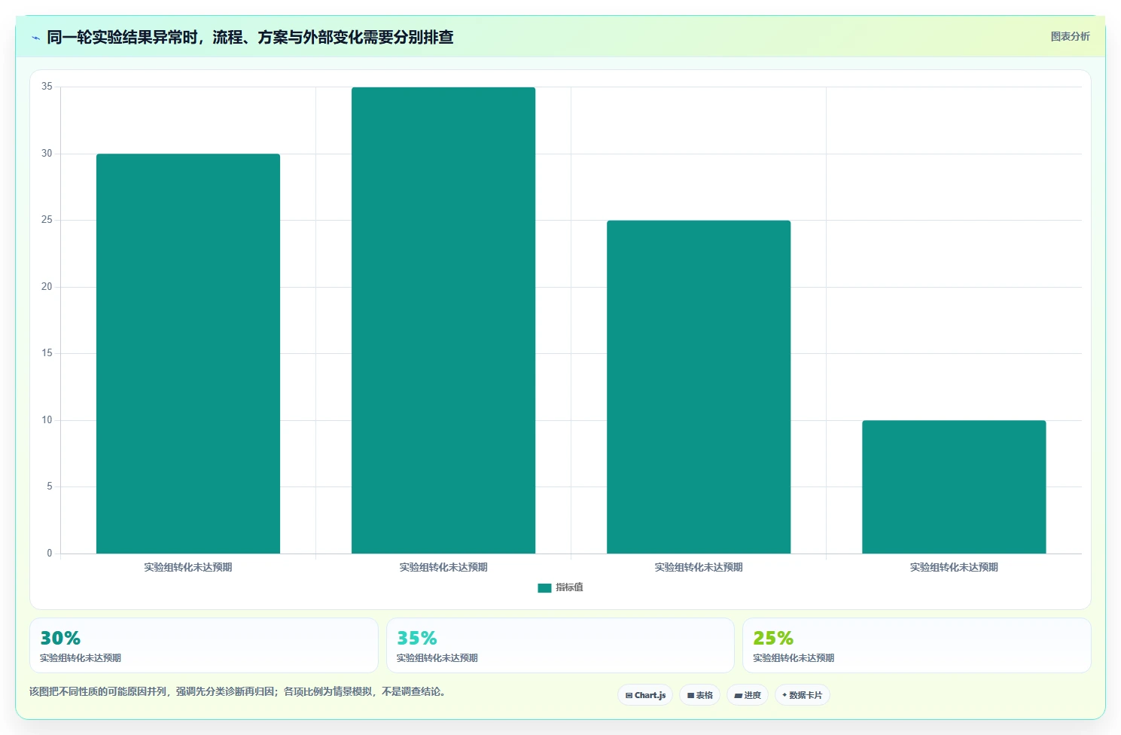Click the blue icon before the title
This screenshot has width=1121, height=735.
(35, 38)
